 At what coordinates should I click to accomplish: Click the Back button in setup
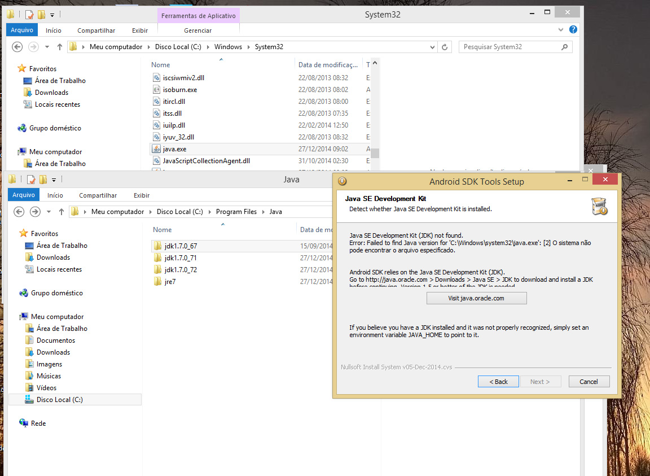498,381
